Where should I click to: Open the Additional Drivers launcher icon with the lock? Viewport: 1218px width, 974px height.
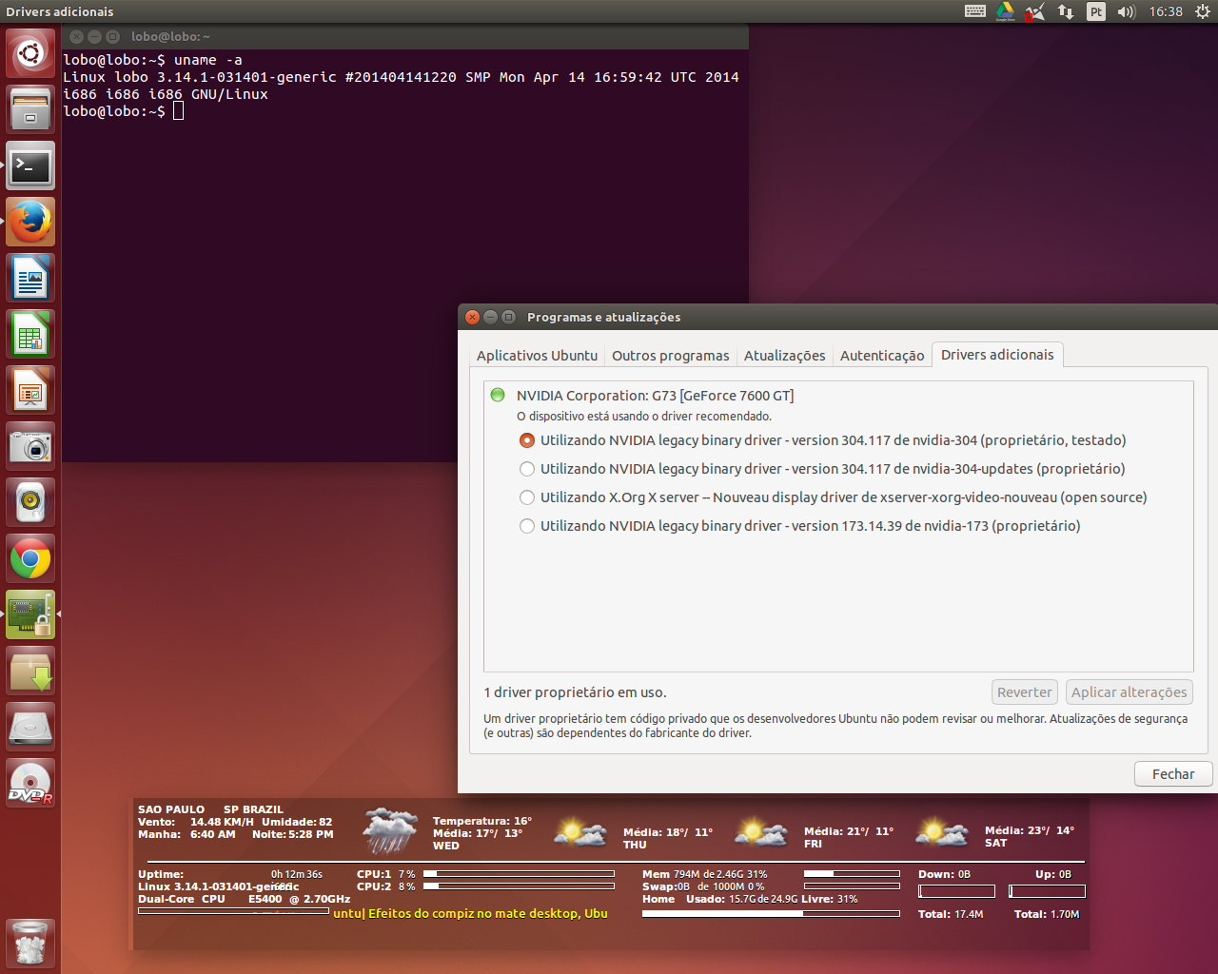pyautogui.click(x=30, y=614)
